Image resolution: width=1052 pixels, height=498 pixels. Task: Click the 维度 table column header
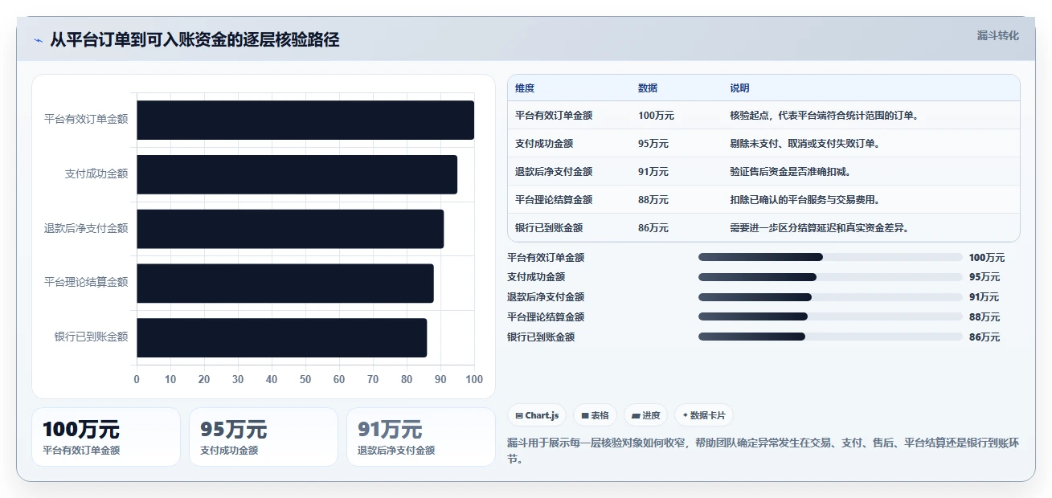tap(525, 88)
